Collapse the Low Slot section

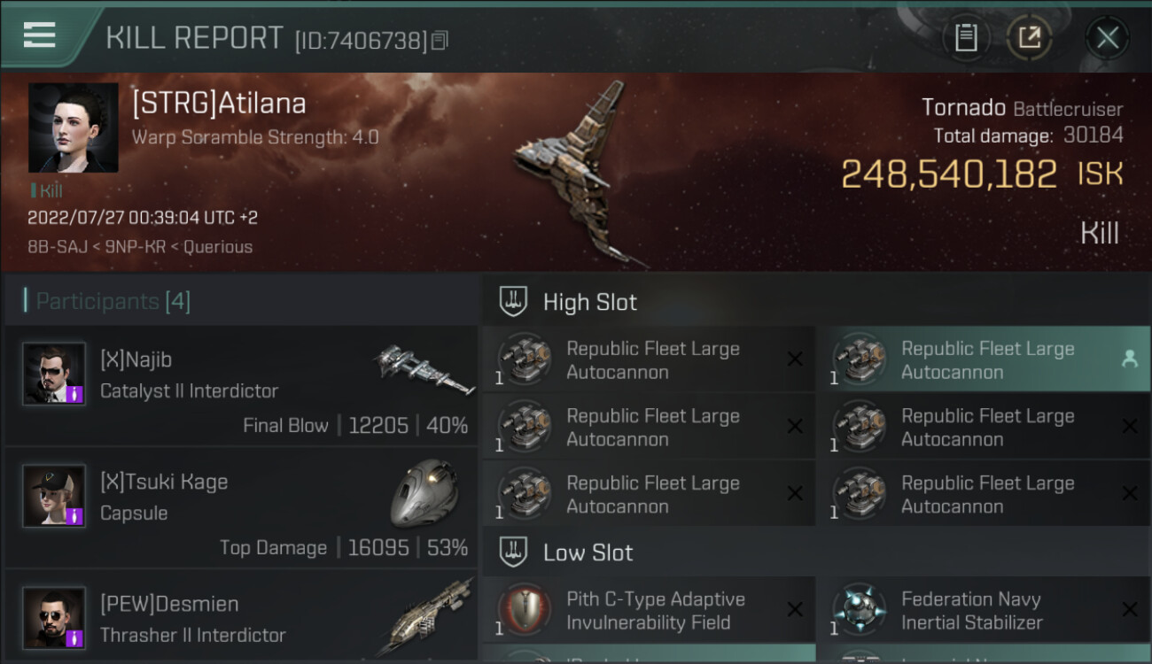pyautogui.click(x=588, y=552)
